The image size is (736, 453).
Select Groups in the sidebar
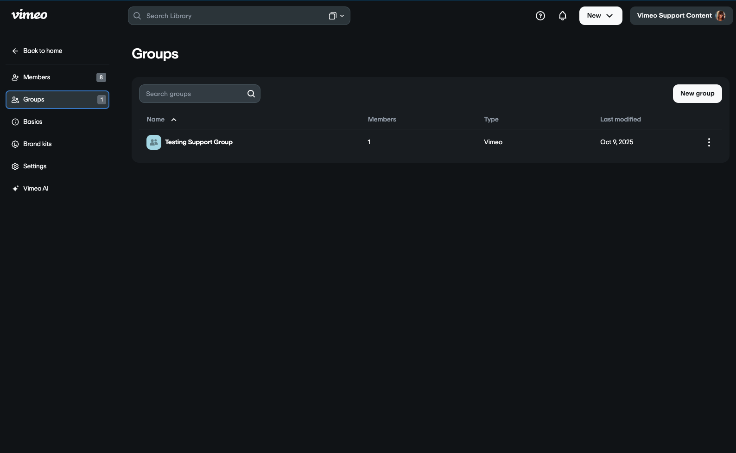[34, 100]
